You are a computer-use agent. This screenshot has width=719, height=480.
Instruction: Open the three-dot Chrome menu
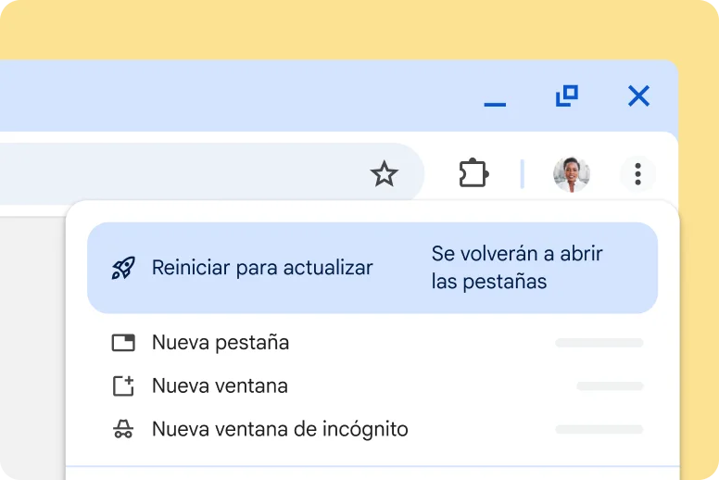click(x=637, y=173)
